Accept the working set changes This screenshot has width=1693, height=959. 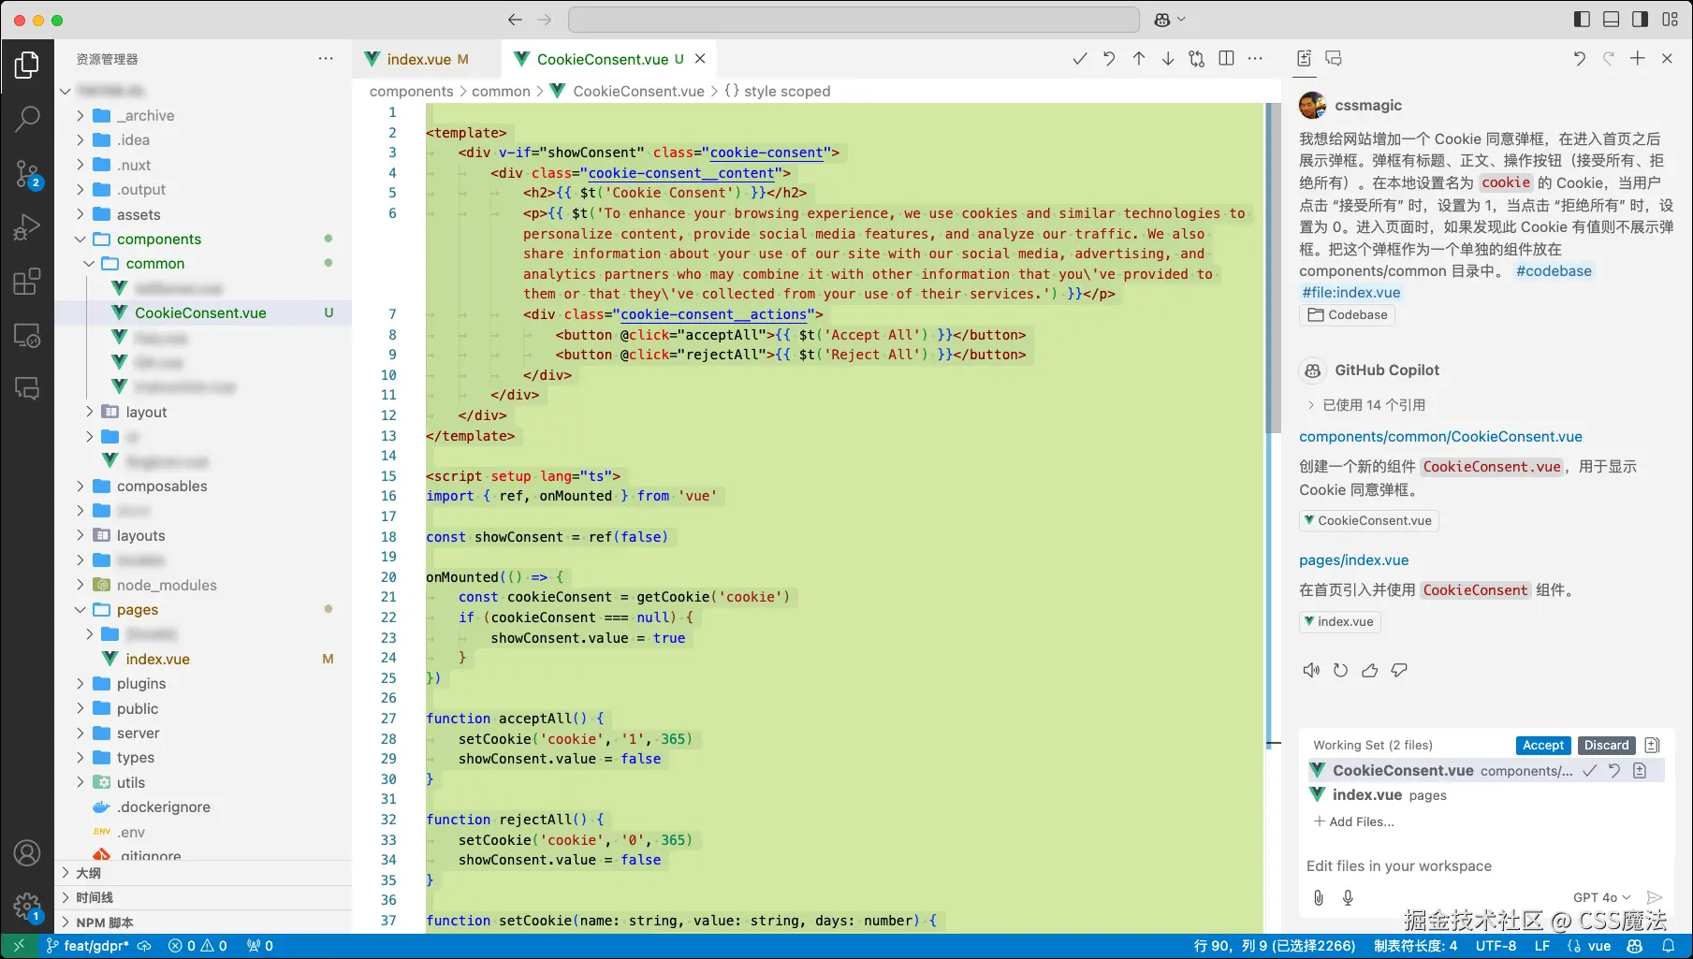(x=1542, y=745)
